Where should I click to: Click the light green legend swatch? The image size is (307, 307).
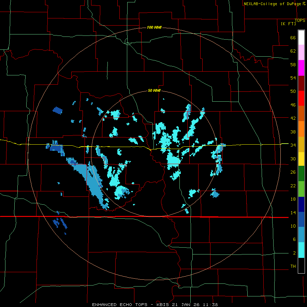pos(301,189)
